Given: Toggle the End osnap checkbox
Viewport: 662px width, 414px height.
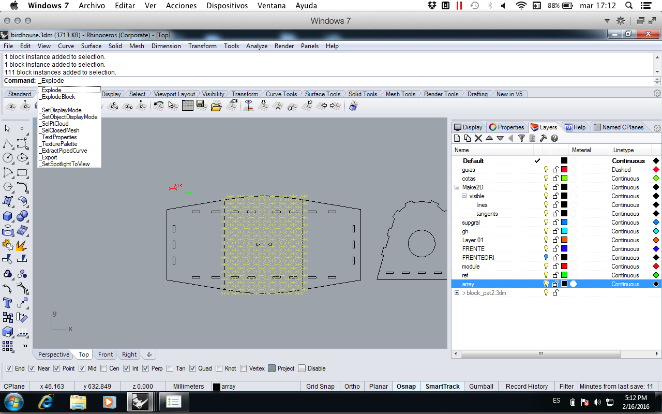Looking at the screenshot, I should click(9, 368).
